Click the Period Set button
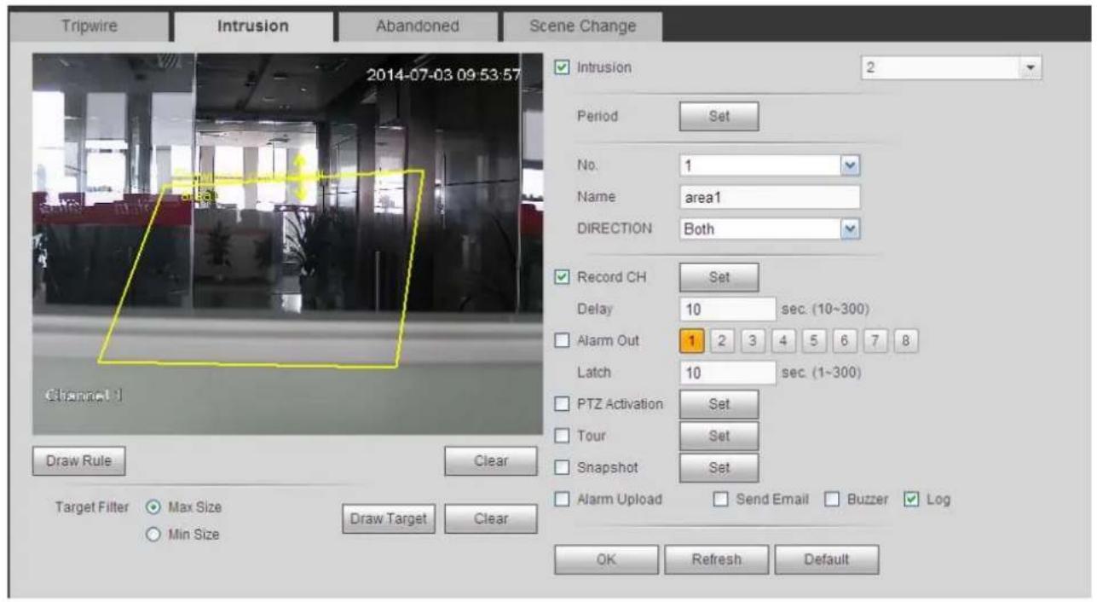This screenshot has height=602, width=1097. pyautogui.click(x=719, y=117)
